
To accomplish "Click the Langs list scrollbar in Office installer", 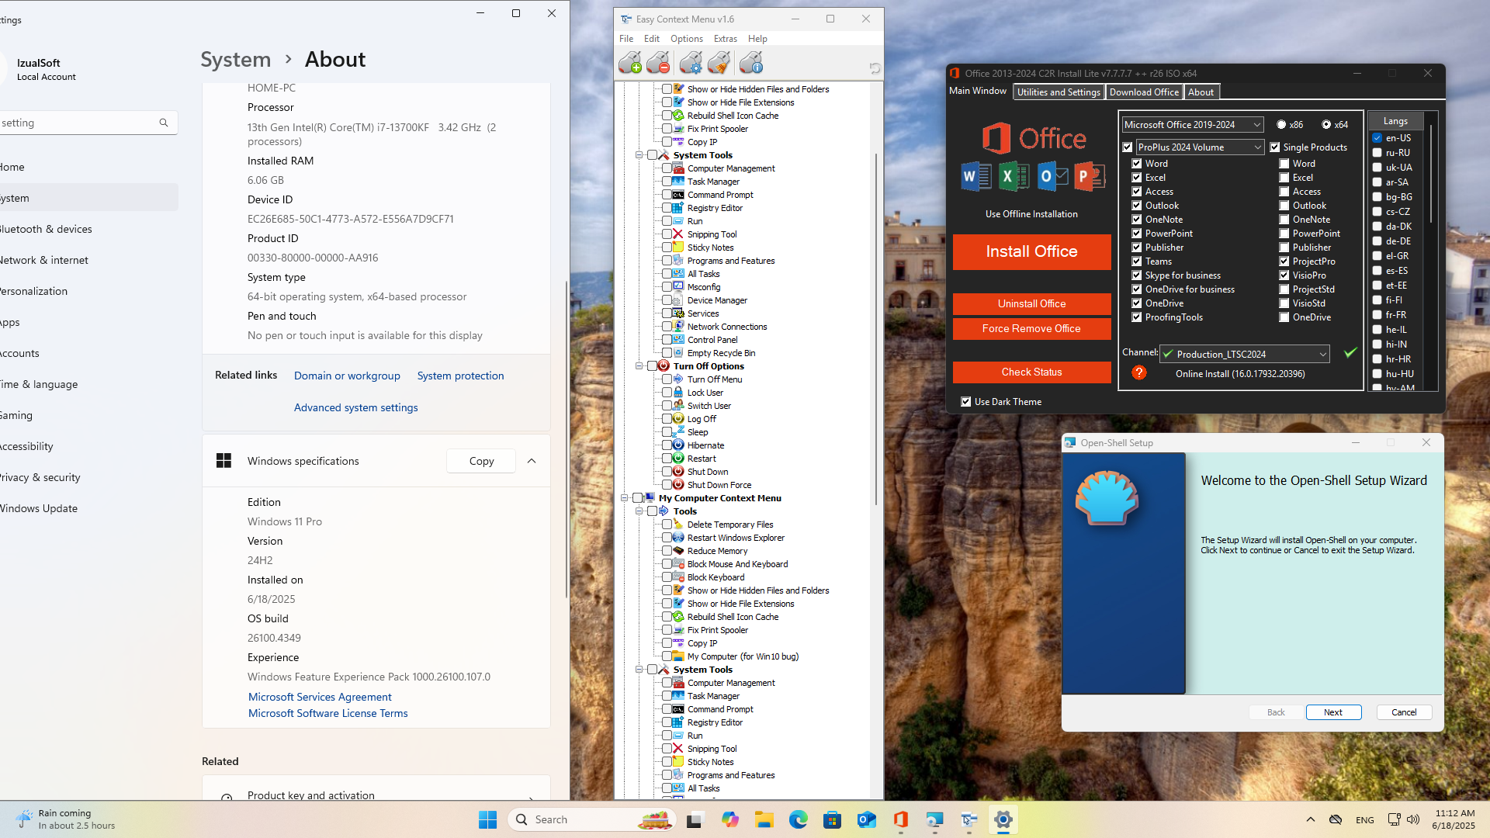I will tap(1431, 172).
